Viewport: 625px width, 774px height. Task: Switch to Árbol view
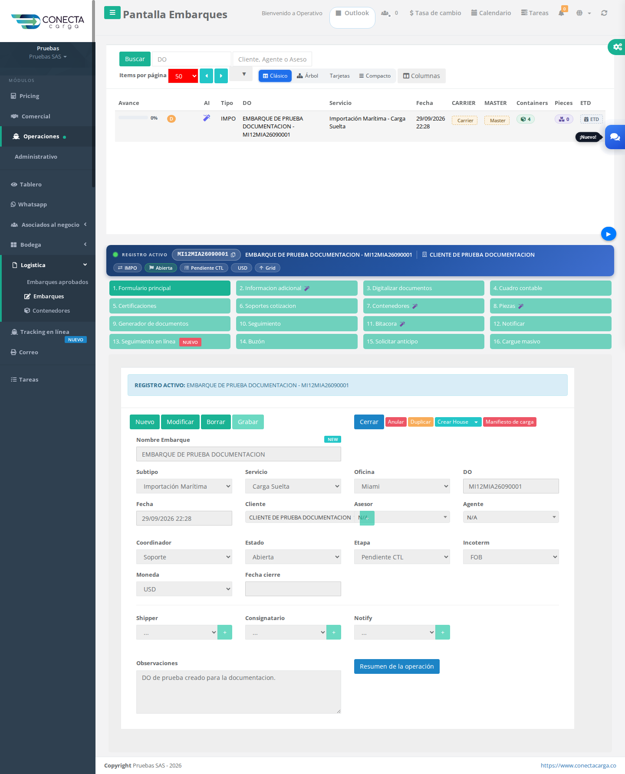click(x=308, y=76)
